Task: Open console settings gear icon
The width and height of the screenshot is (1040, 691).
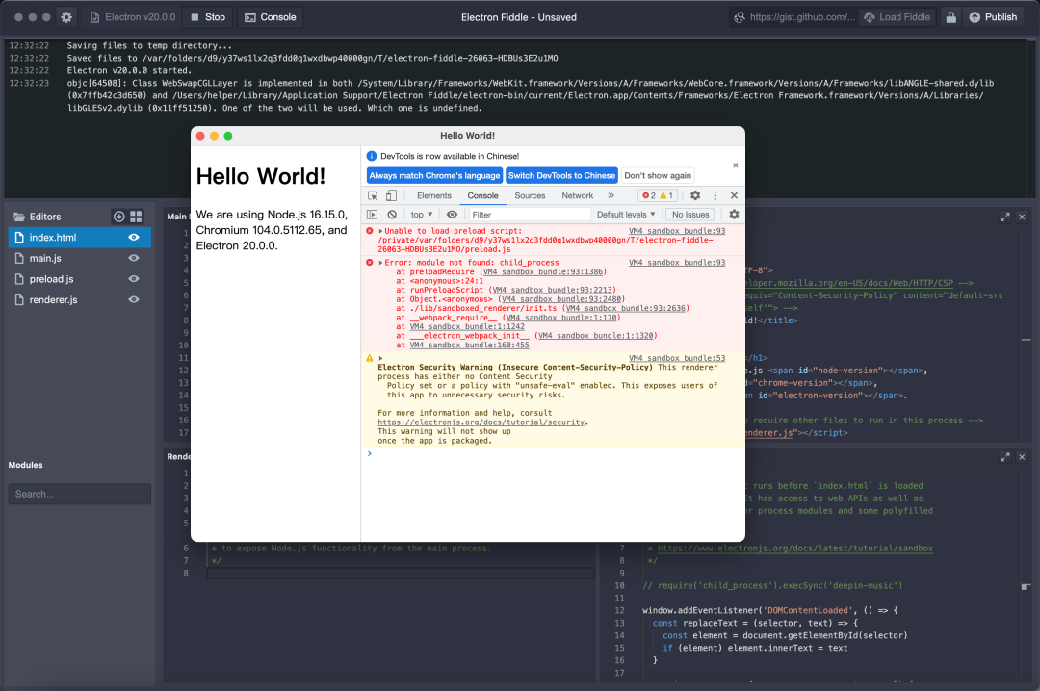Action: 734,215
